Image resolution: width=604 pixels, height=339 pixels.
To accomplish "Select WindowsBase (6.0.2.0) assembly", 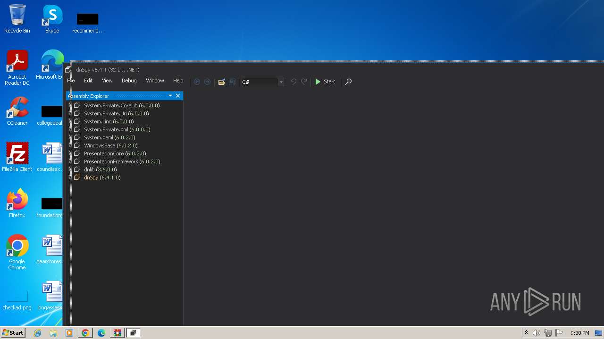I will coord(111,145).
